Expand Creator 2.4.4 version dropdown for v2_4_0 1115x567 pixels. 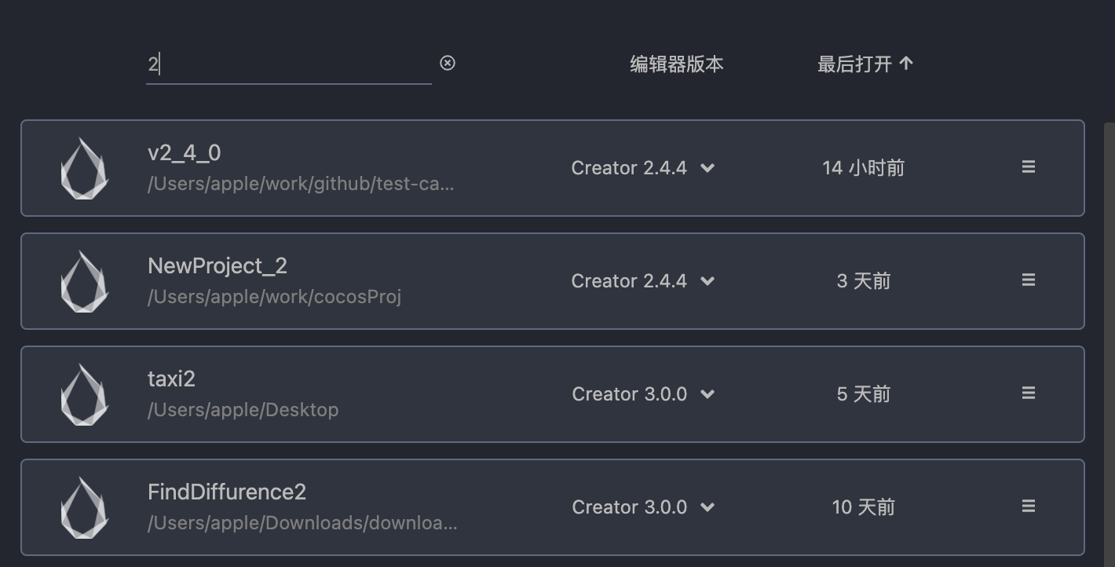pyautogui.click(x=707, y=168)
